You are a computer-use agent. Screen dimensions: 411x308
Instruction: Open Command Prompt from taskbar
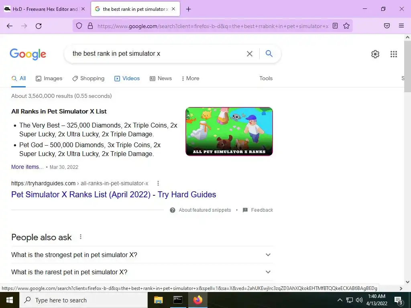178,300
